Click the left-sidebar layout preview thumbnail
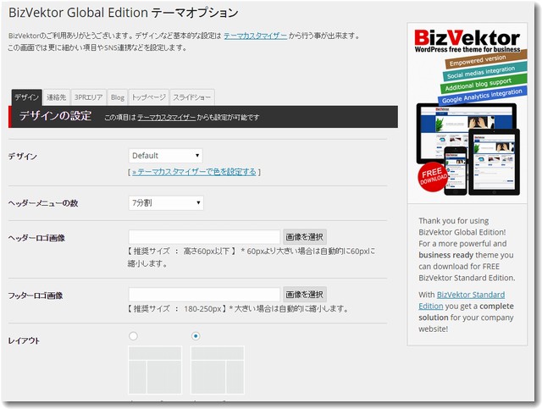 click(155, 370)
